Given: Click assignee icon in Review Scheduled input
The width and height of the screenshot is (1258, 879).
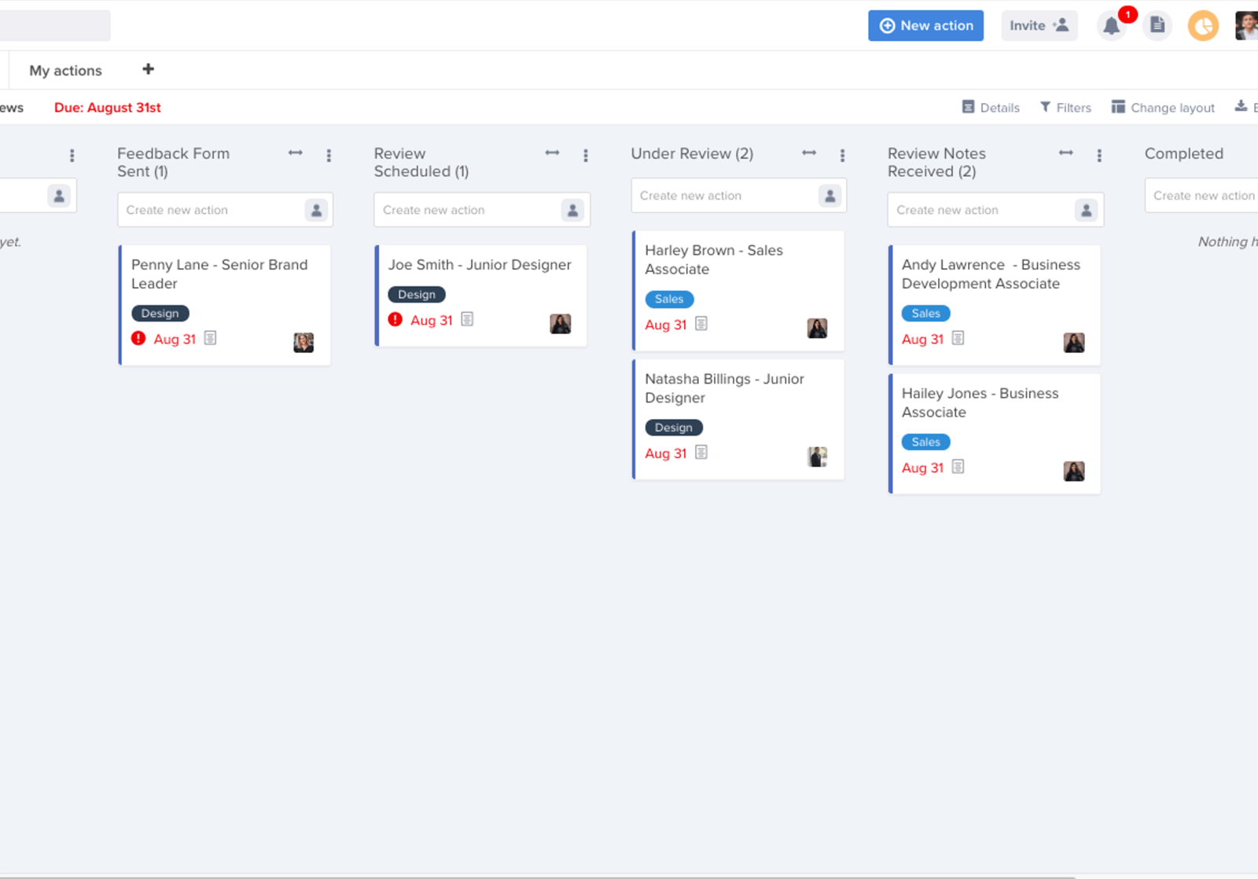Looking at the screenshot, I should click(x=572, y=210).
